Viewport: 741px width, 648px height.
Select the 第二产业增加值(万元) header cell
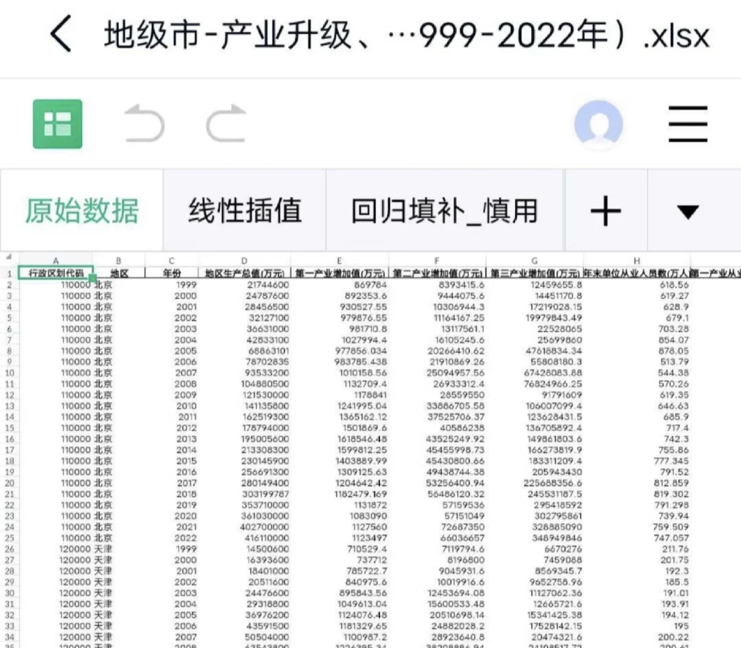click(x=437, y=273)
